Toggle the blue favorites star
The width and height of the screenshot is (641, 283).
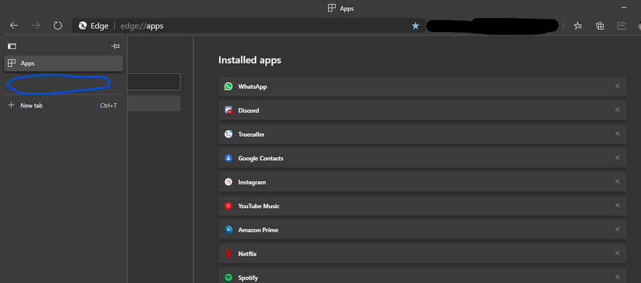point(415,26)
